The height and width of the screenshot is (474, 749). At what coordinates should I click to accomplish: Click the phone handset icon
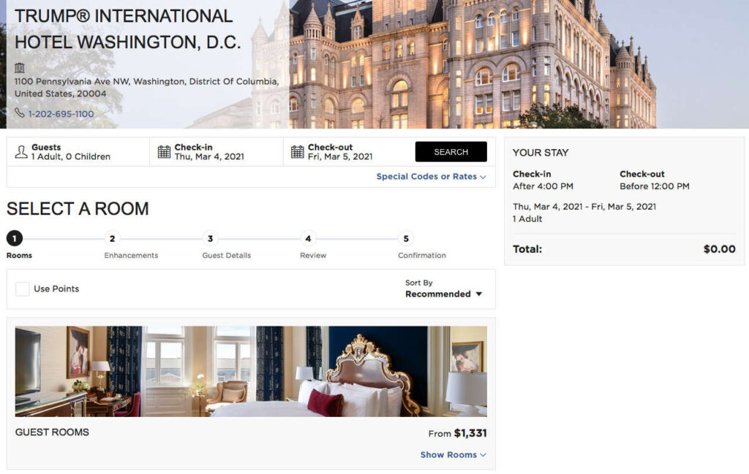pyautogui.click(x=20, y=113)
